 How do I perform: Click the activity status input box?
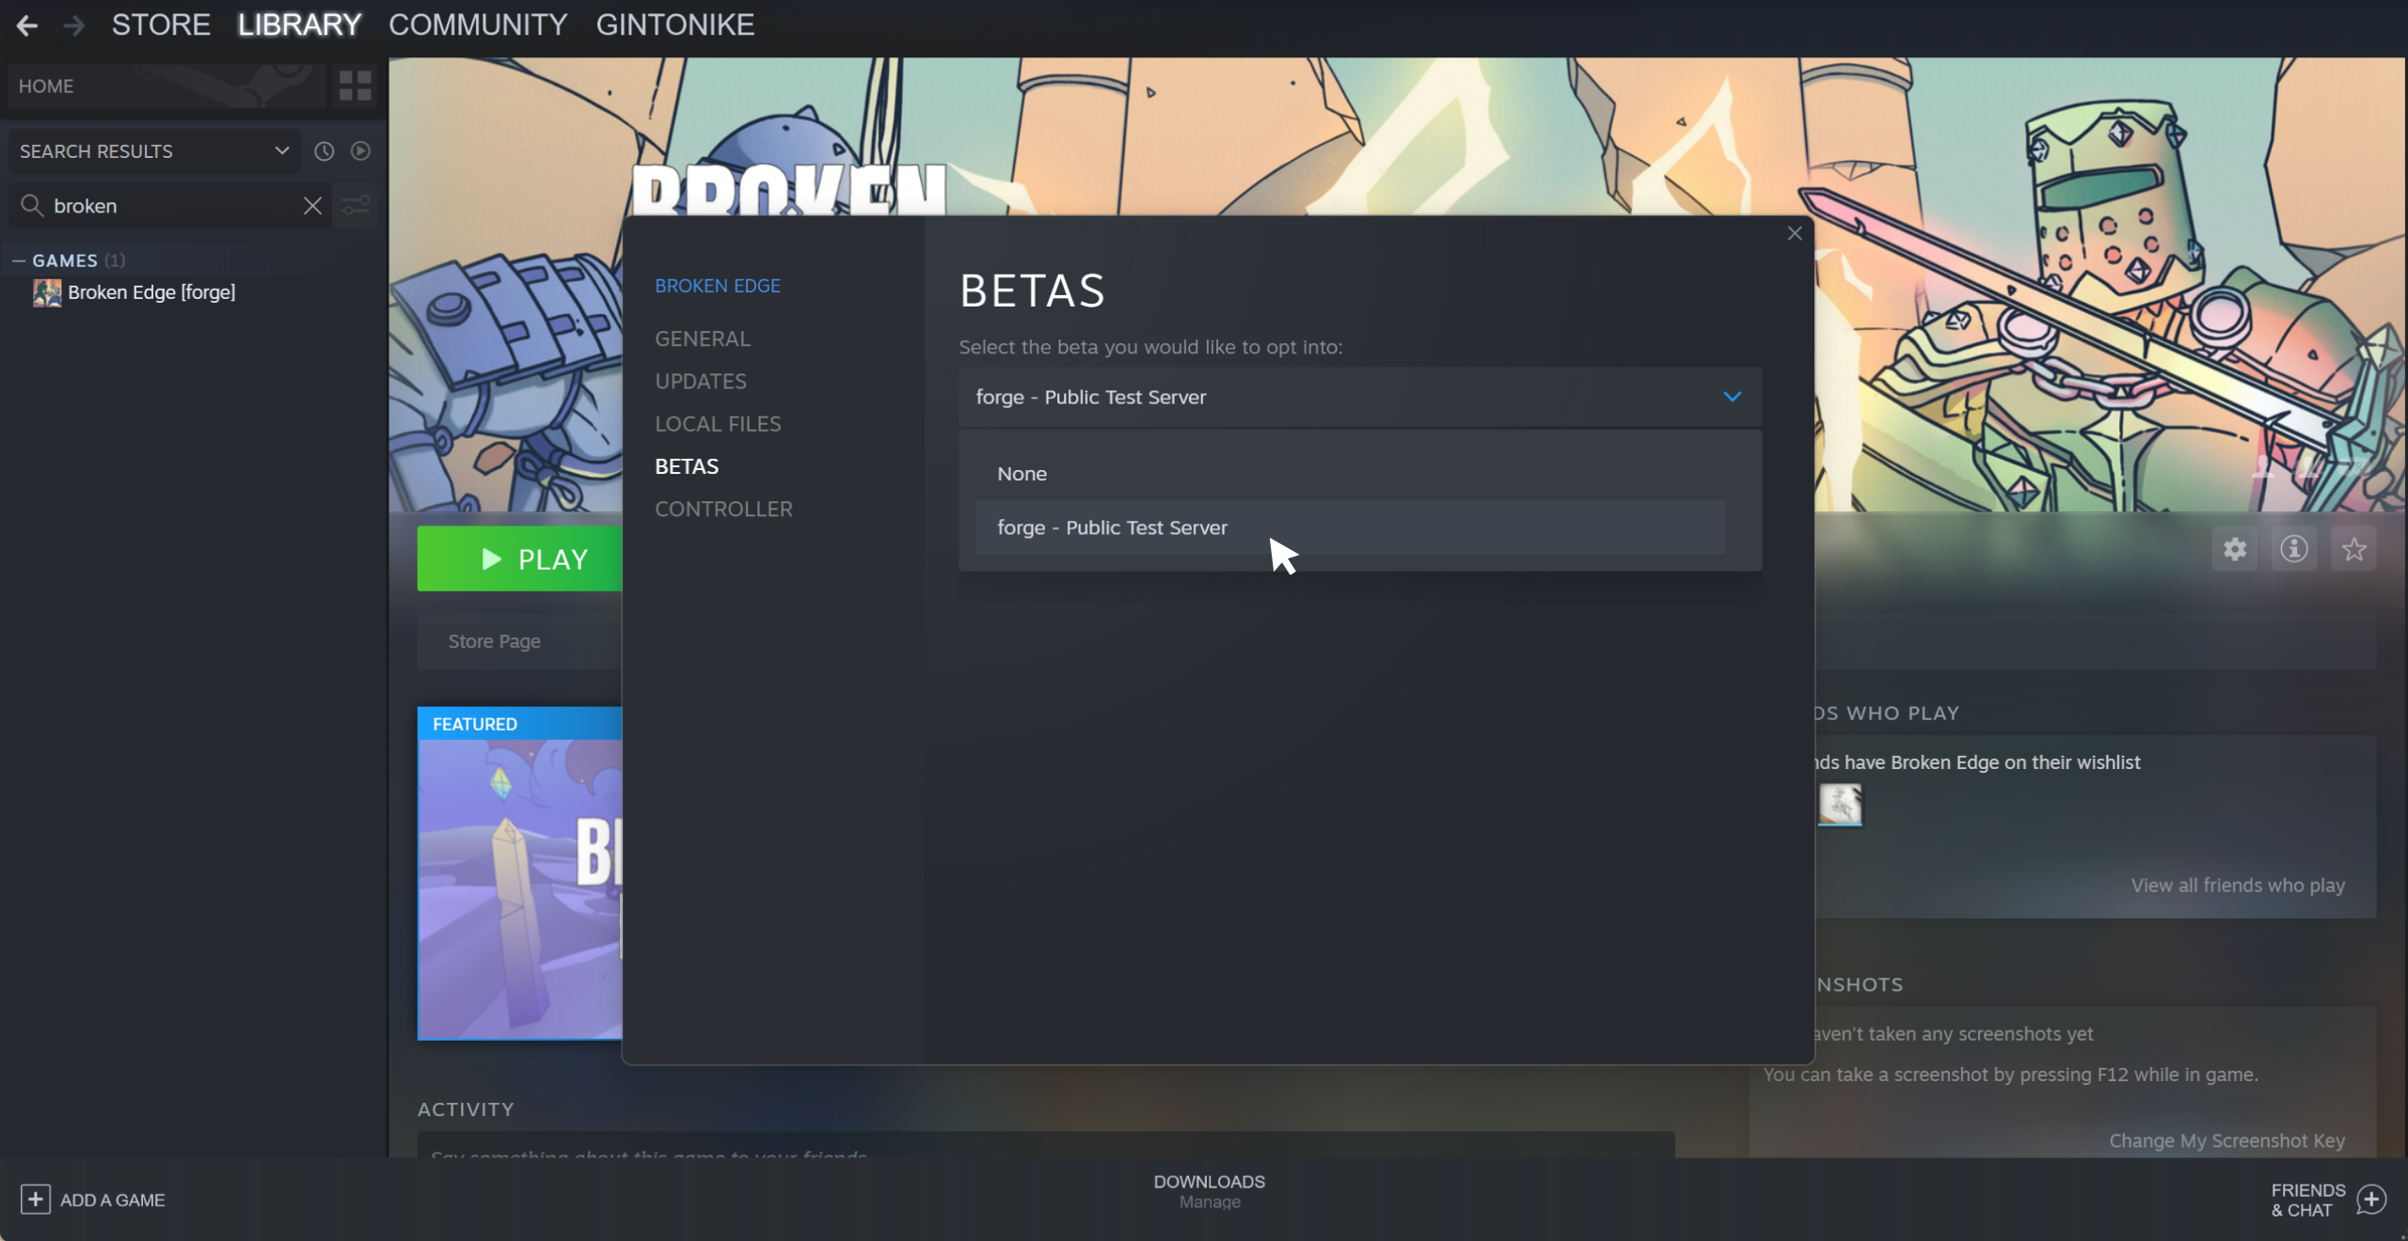1046,1146
